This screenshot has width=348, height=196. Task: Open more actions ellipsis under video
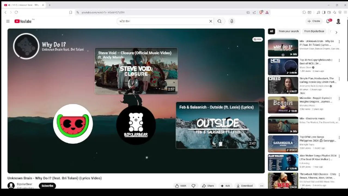tap(262, 186)
